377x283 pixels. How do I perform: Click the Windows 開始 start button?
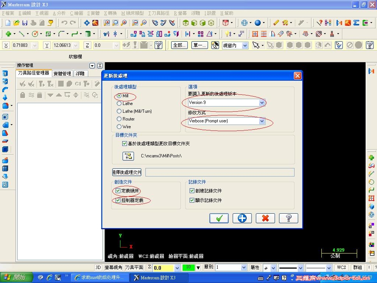coord(15,277)
